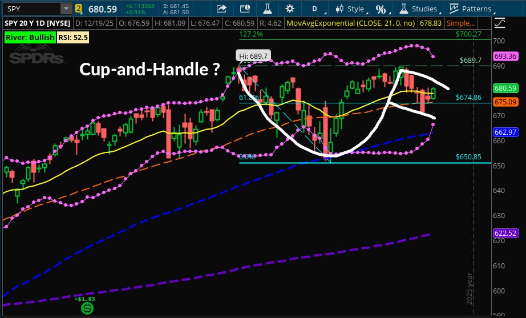This screenshot has height=318, width=526.
Task: Click the share chart icon
Action: click(221, 9)
